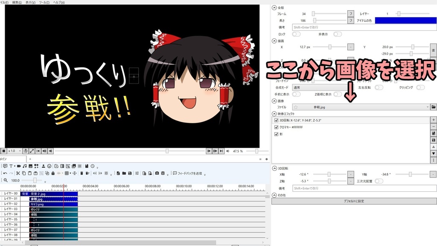This screenshot has width=437, height=246.
Task: Open the 編集(E) menu
Action: (17, 2)
